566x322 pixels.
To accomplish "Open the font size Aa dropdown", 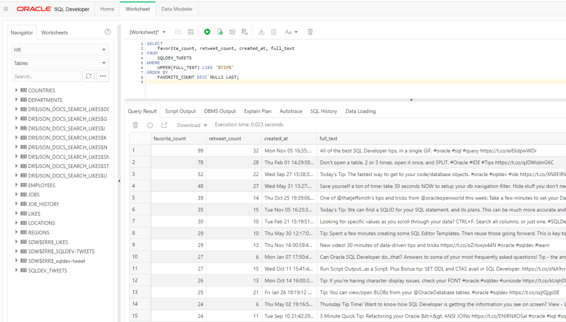I will click(x=291, y=32).
